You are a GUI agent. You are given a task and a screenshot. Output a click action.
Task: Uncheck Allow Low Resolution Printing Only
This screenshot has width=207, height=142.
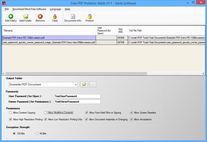pos(46,119)
